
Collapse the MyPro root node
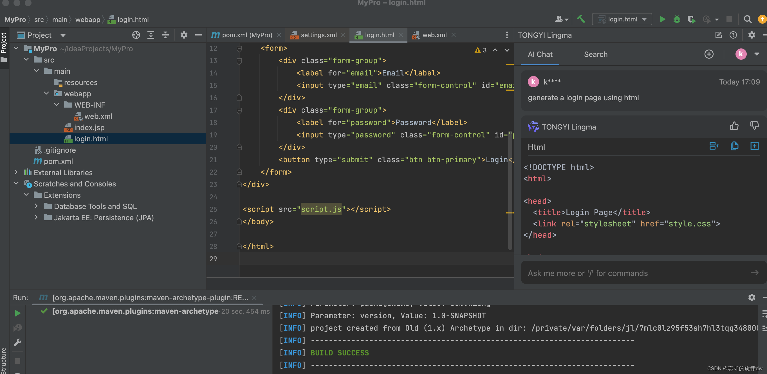(16, 48)
